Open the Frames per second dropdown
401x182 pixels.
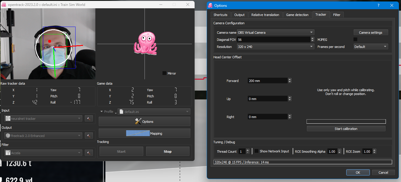coord(371,46)
